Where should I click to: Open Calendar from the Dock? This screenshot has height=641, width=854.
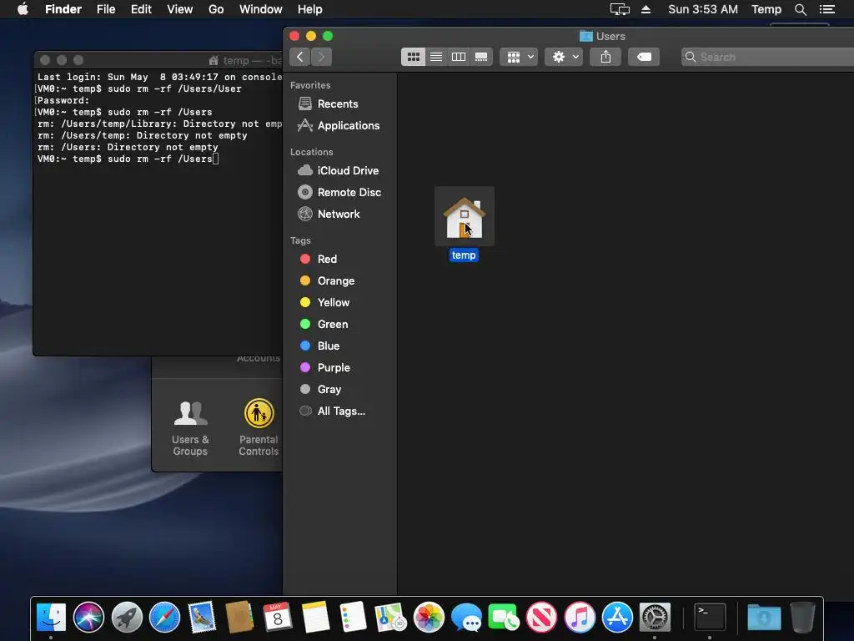(x=277, y=618)
